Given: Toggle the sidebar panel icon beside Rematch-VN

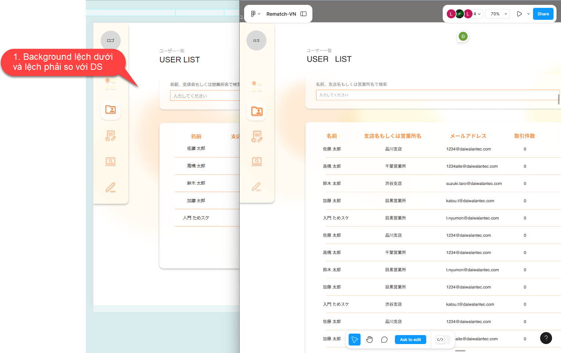Looking at the screenshot, I should tap(303, 14).
